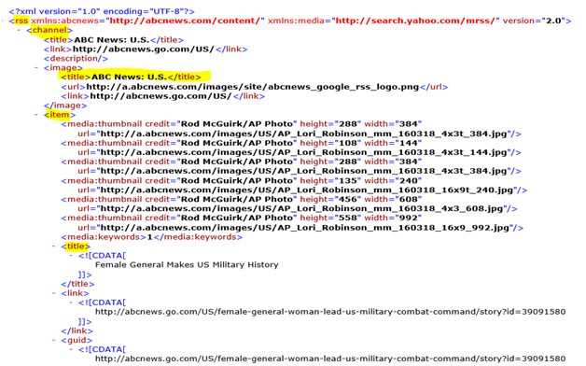The height and width of the screenshot is (366, 586).
Task: Click the highlighted opening title tag under item
Action: [x=77, y=246]
